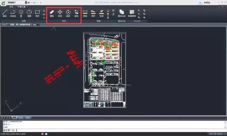Choose the Rectangle drawing tool

coord(37,13)
